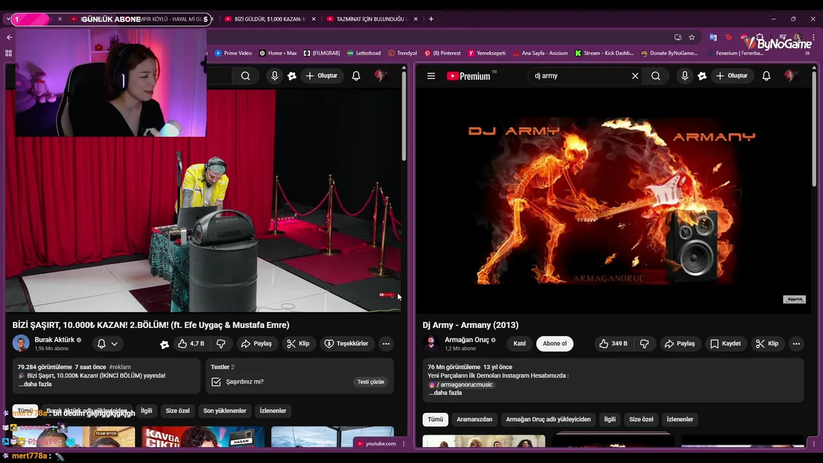823x463 pixels.
Task: Click search icon in left YouTube window
Action: click(246, 76)
